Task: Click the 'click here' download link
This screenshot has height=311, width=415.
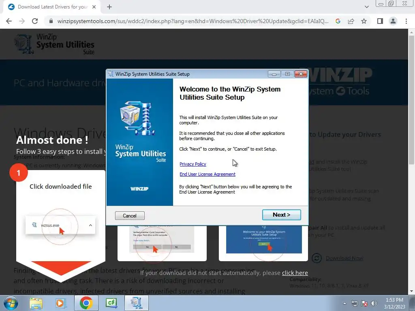Action: [x=295, y=273]
